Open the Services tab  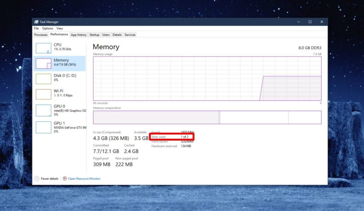[130, 35]
